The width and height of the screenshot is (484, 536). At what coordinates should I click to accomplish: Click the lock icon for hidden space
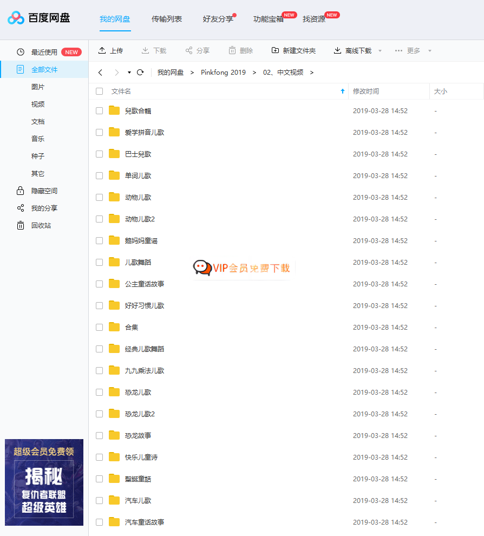coord(21,191)
